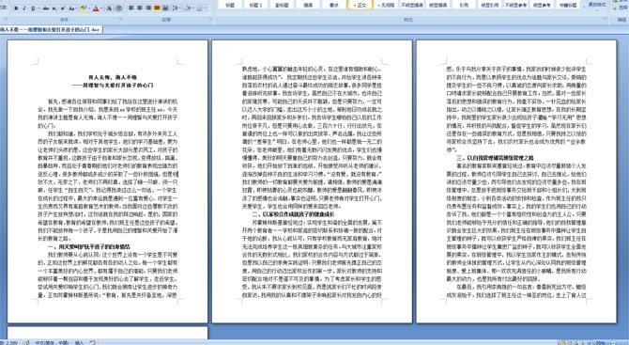Viewport: 629px width, 345px height.
Task: Toggle bold formatting
Action: click(x=16, y=8)
